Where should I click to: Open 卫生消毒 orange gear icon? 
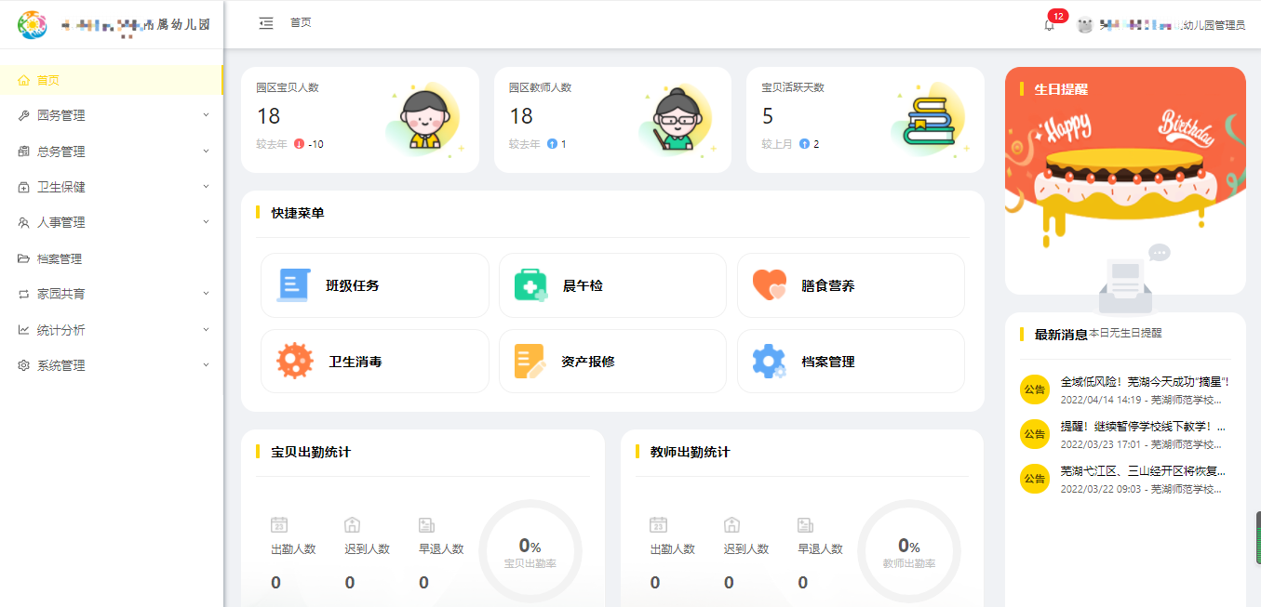click(x=295, y=361)
